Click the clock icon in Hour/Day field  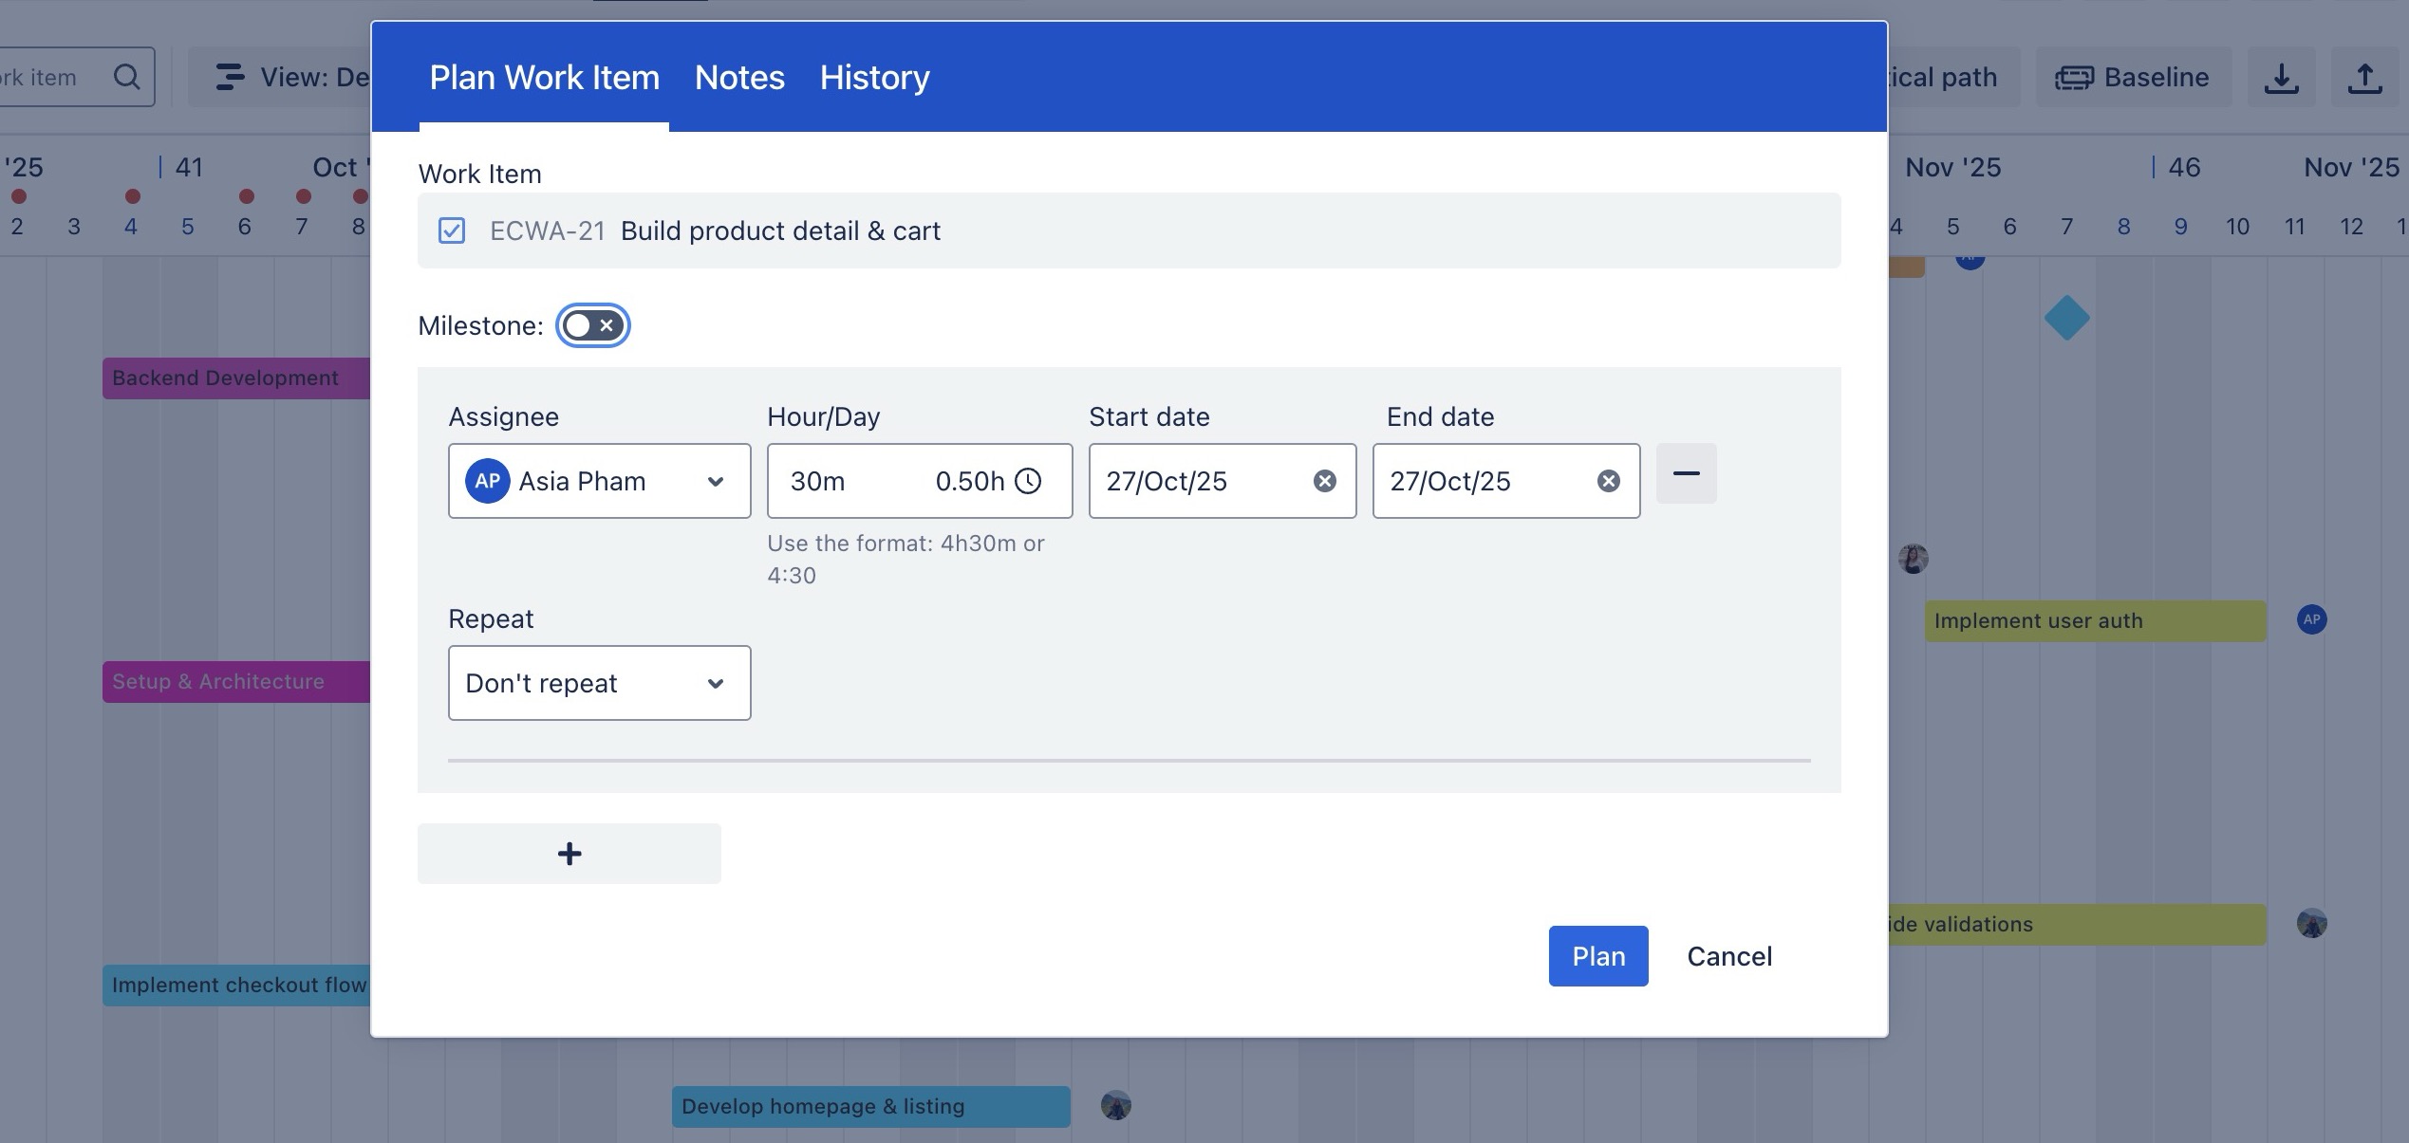[1028, 481]
